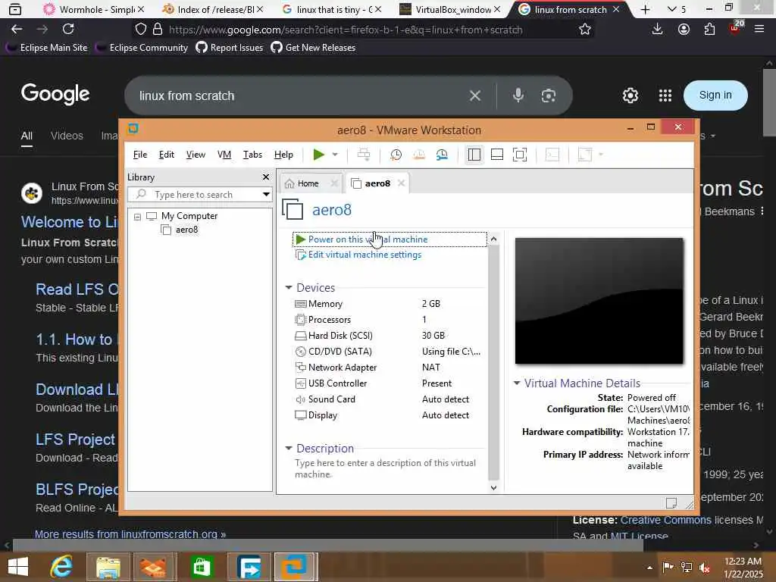The height and width of the screenshot is (582, 776).
Task: Close the aero8 tab
Action: [402, 183]
